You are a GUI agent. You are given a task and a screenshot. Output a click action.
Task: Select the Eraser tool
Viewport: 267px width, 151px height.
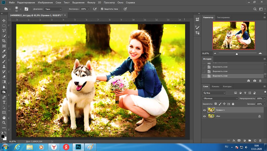[x=4, y=77]
